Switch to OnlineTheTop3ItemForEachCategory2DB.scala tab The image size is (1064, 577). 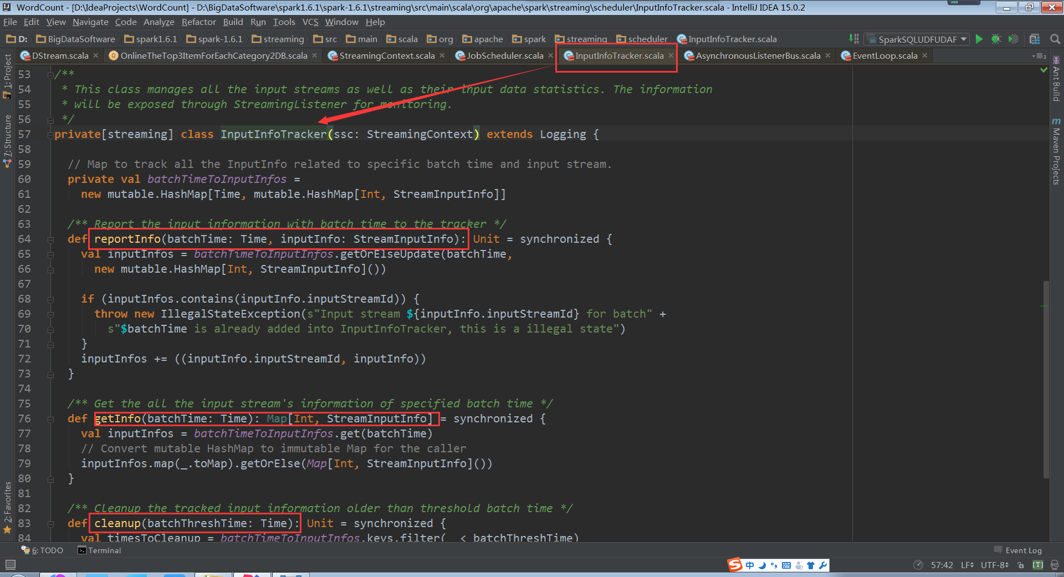213,56
